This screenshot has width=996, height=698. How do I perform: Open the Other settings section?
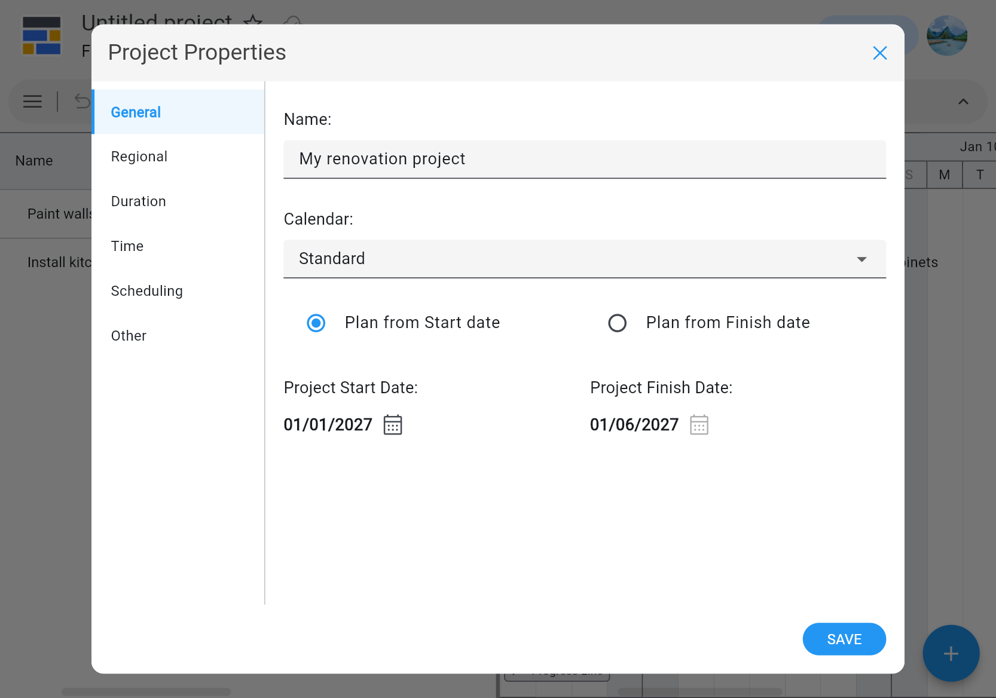click(x=129, y=335)
